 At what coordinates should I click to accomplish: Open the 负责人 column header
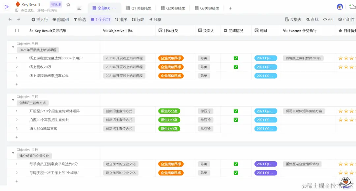tap(208, 30)
